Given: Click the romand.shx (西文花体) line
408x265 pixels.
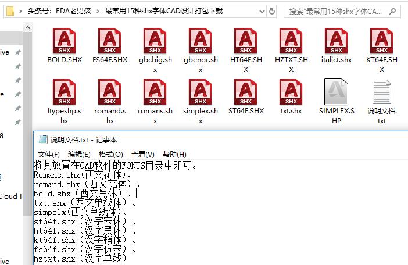Looking at the screenshot, I should [x=87, y=184].
